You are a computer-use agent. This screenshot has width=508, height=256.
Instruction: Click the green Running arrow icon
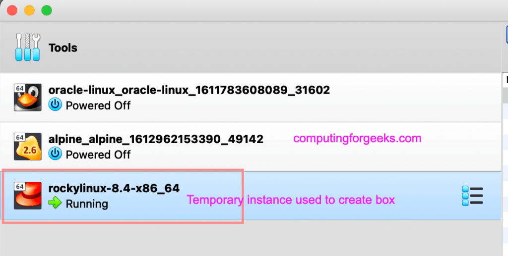point(55,203)
